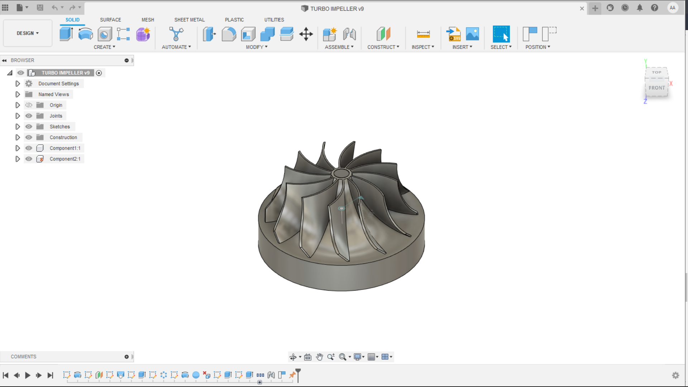Show the Origin folder via eye icon
688x387 pixels.
pyautogui.click(x=29, y=105)
